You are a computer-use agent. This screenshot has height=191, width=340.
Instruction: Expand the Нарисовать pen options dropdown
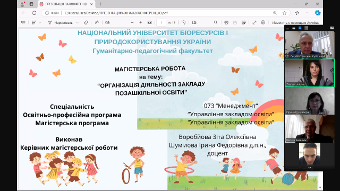coord(78,22)
